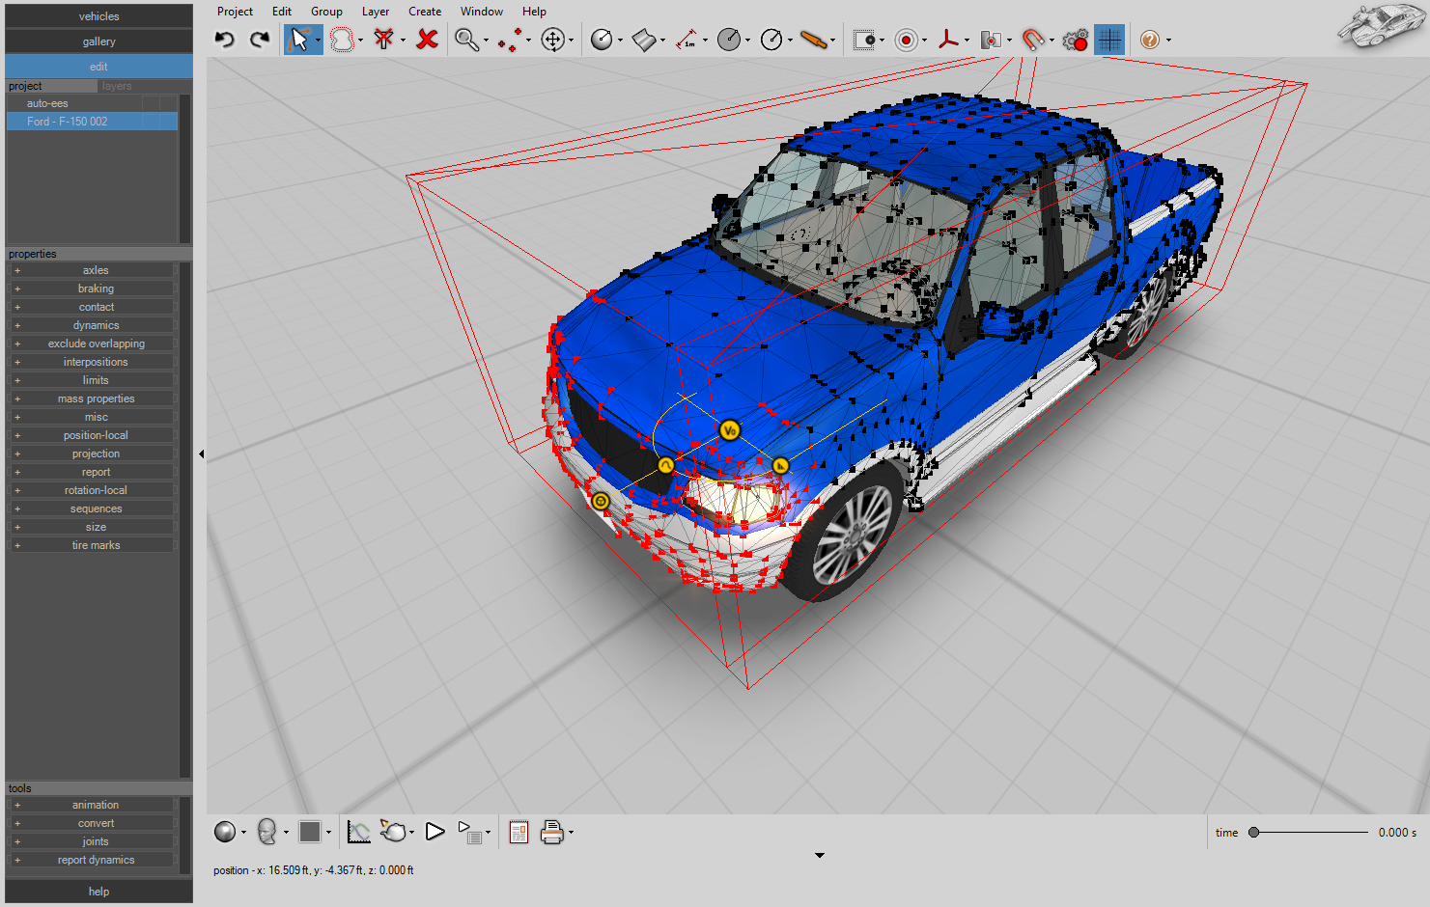Click the dotted rectangle camera frame icon
The width and height of the screenshot is (1430, 907).
864,40
